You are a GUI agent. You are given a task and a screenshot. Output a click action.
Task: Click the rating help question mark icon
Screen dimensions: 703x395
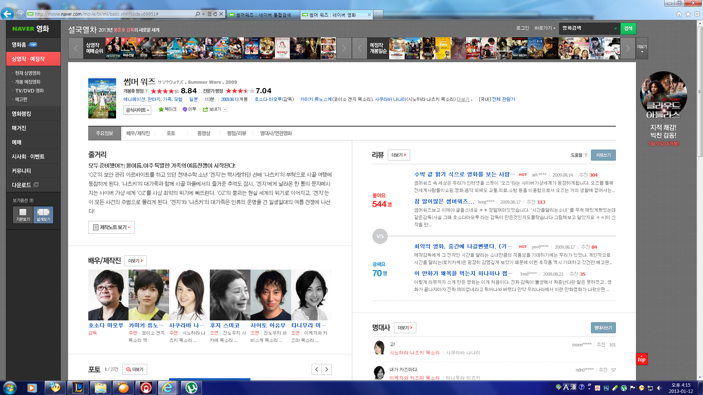[146, 91]
